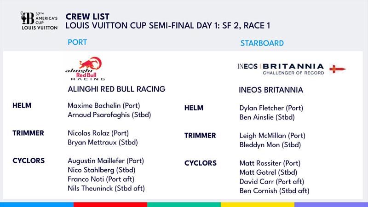368x207 pixels.
Task: Click the yellow segment of bottom color bar
Action: tap(258, 205)
